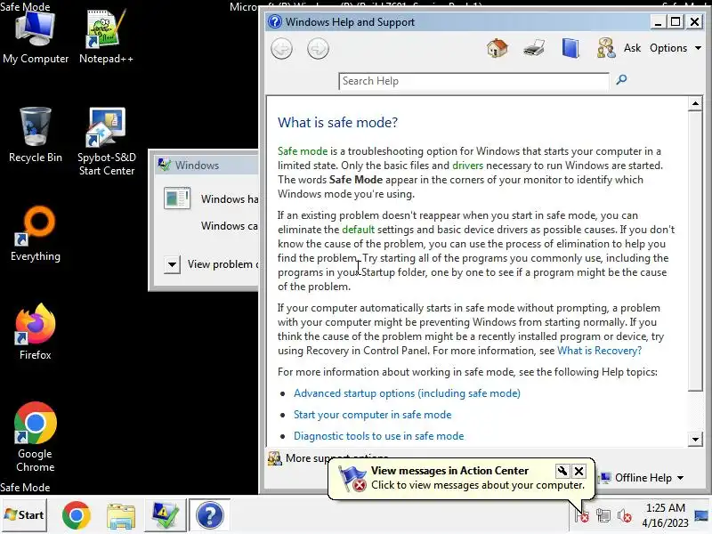Click the program icon in the Windows dialog
The height and width of the screenshot is (534, 712).
177,198
